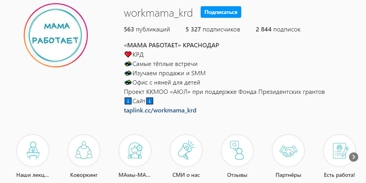Open the taplink.cc/workmama_krd website link
Screen dimensions: 366x183
(160, 110)
